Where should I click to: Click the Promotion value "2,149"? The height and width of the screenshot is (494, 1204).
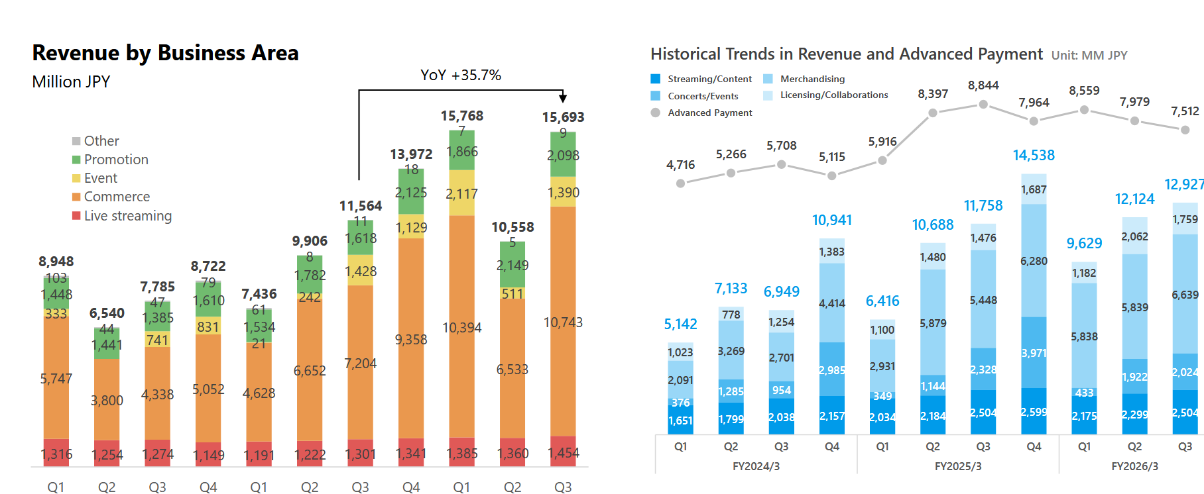point(512,266)
